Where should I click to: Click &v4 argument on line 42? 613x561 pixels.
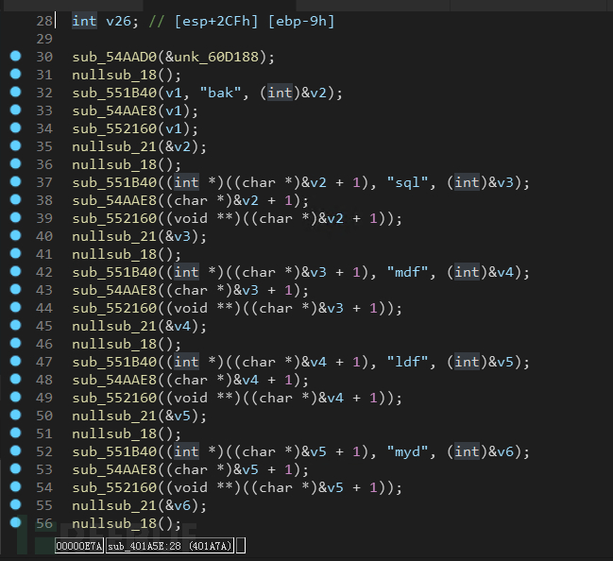point(502,273)
